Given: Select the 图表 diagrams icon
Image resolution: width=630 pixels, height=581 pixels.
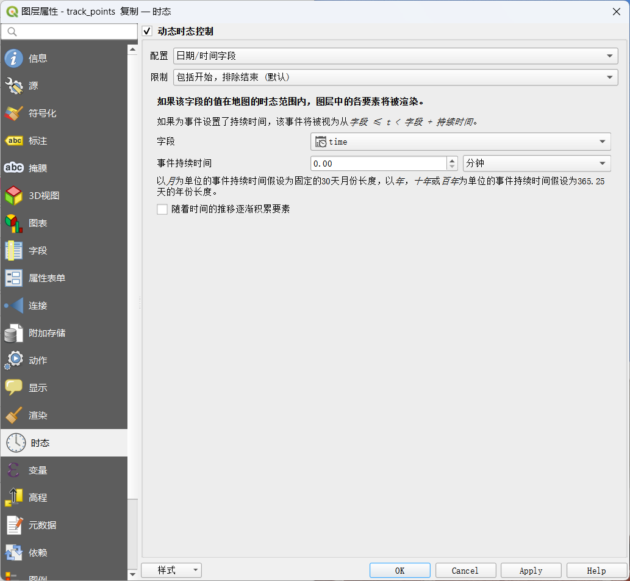Looking at the screenshot, I should click(13, 223).
